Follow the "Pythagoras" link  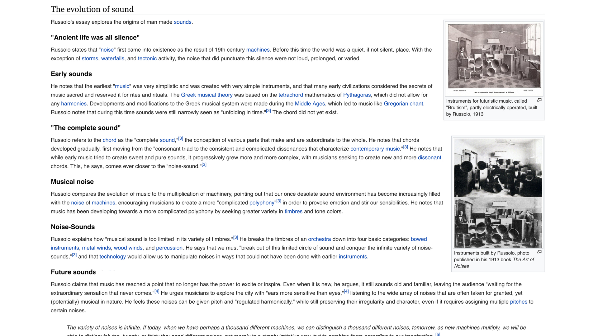[x=357, y=95]
